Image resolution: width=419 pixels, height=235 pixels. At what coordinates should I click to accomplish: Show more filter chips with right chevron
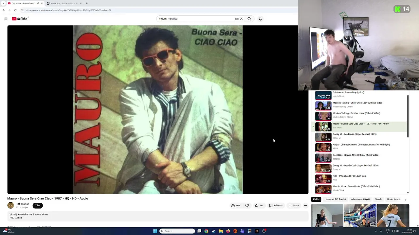pyautogui.click(x=405, y=200)
